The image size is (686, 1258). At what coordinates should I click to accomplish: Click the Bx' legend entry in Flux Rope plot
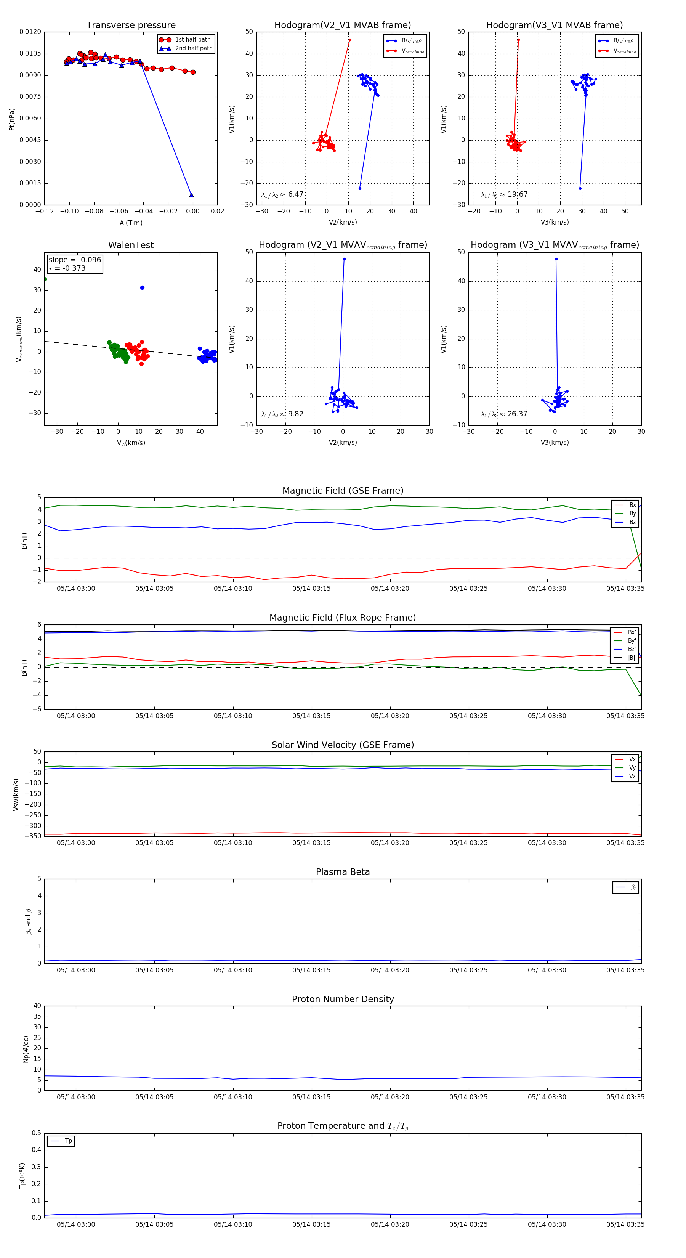625,632
